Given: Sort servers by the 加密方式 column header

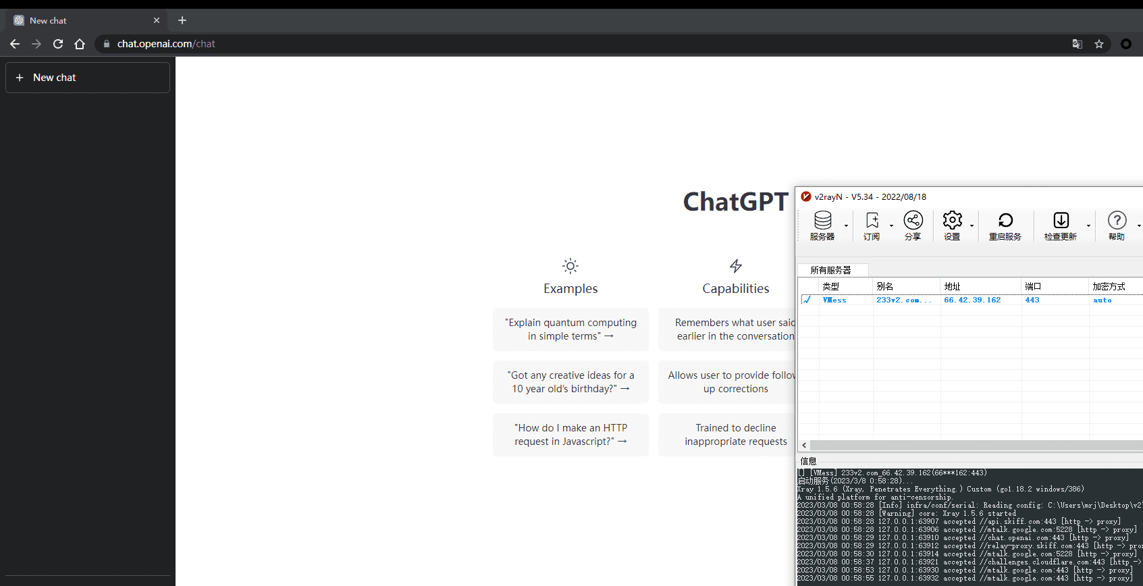Looking at the screenshot, I should click(1116, 286).
